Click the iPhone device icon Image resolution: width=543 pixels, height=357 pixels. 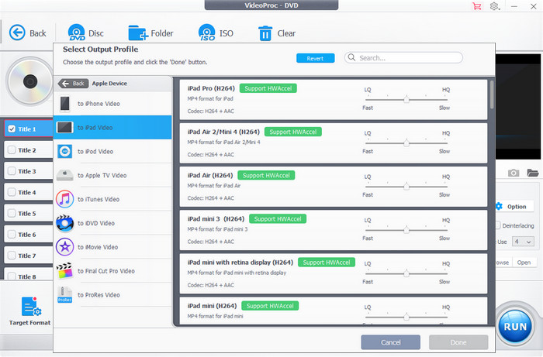pyautogui.click(x=64, y=104)
